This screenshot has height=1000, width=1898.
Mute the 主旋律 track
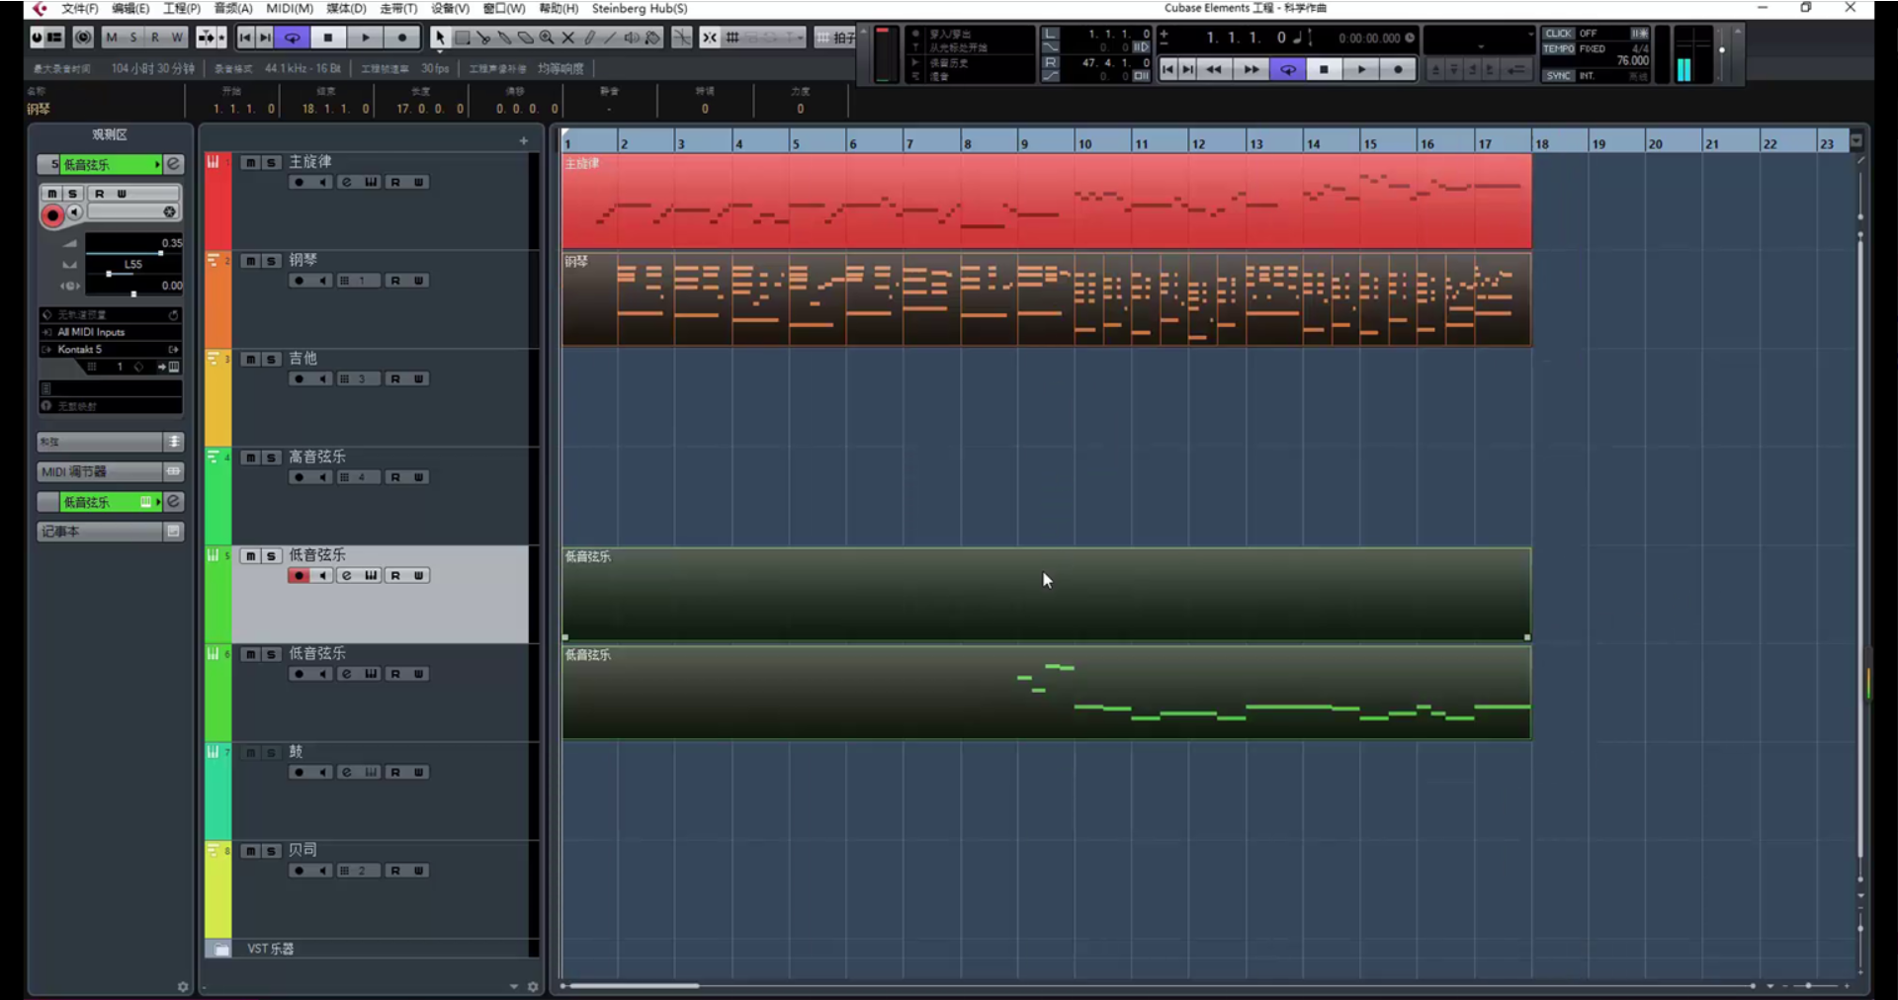point(251,163)
